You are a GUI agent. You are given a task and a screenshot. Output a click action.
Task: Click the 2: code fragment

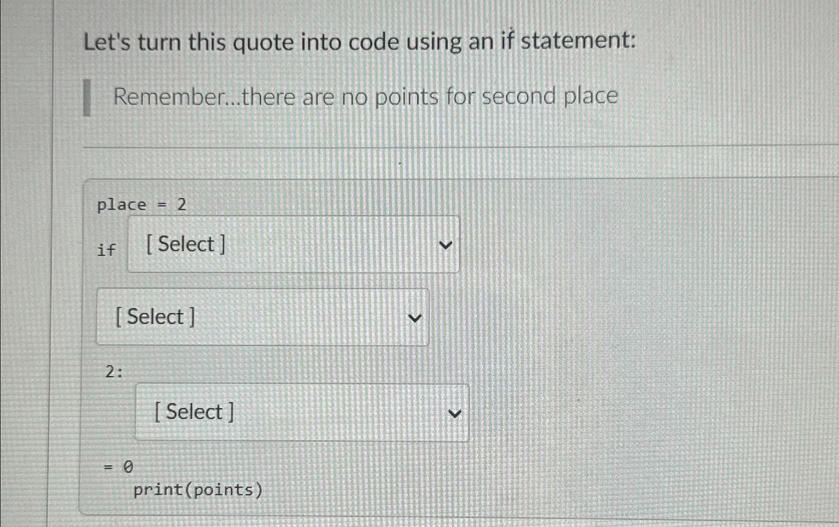tap(114, 372)
